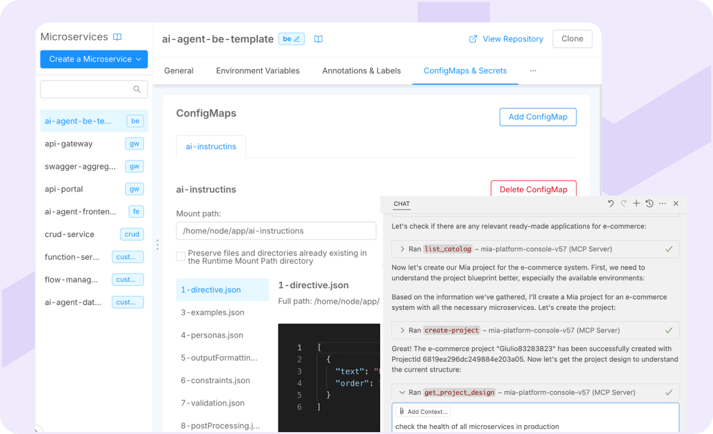The width and height of the screenshot is (713, 434).
Task: Start a new chat with the plus icon
Action: click(x=636, y=203)
